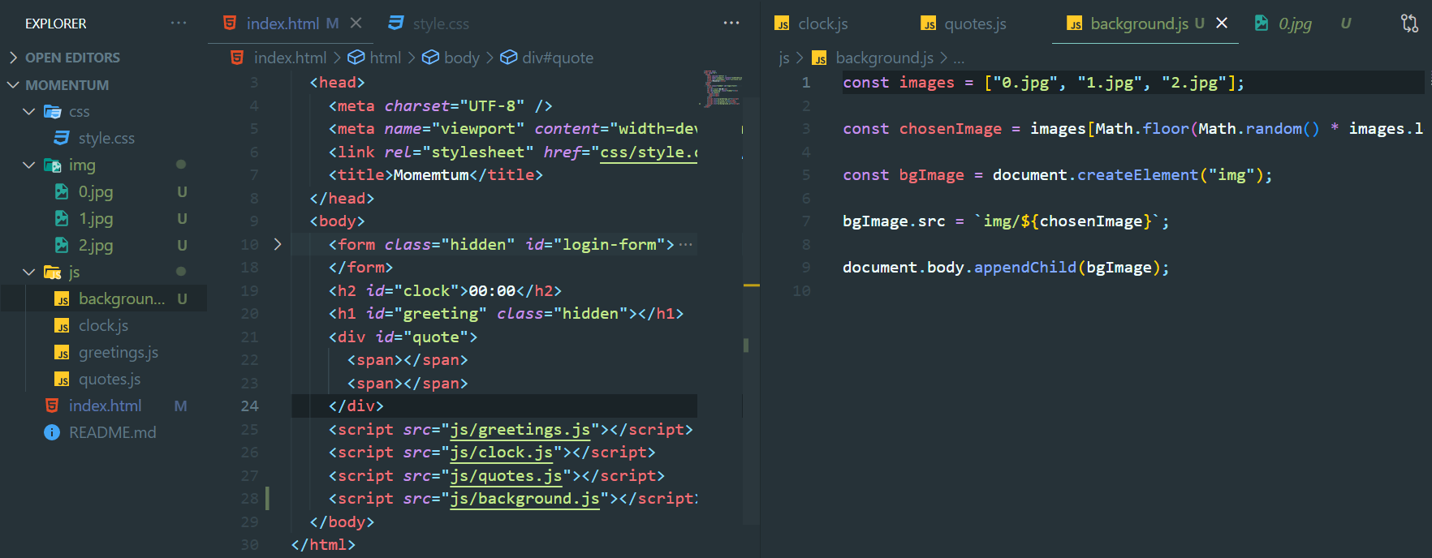Close the background.js tab

(1222, 23)
